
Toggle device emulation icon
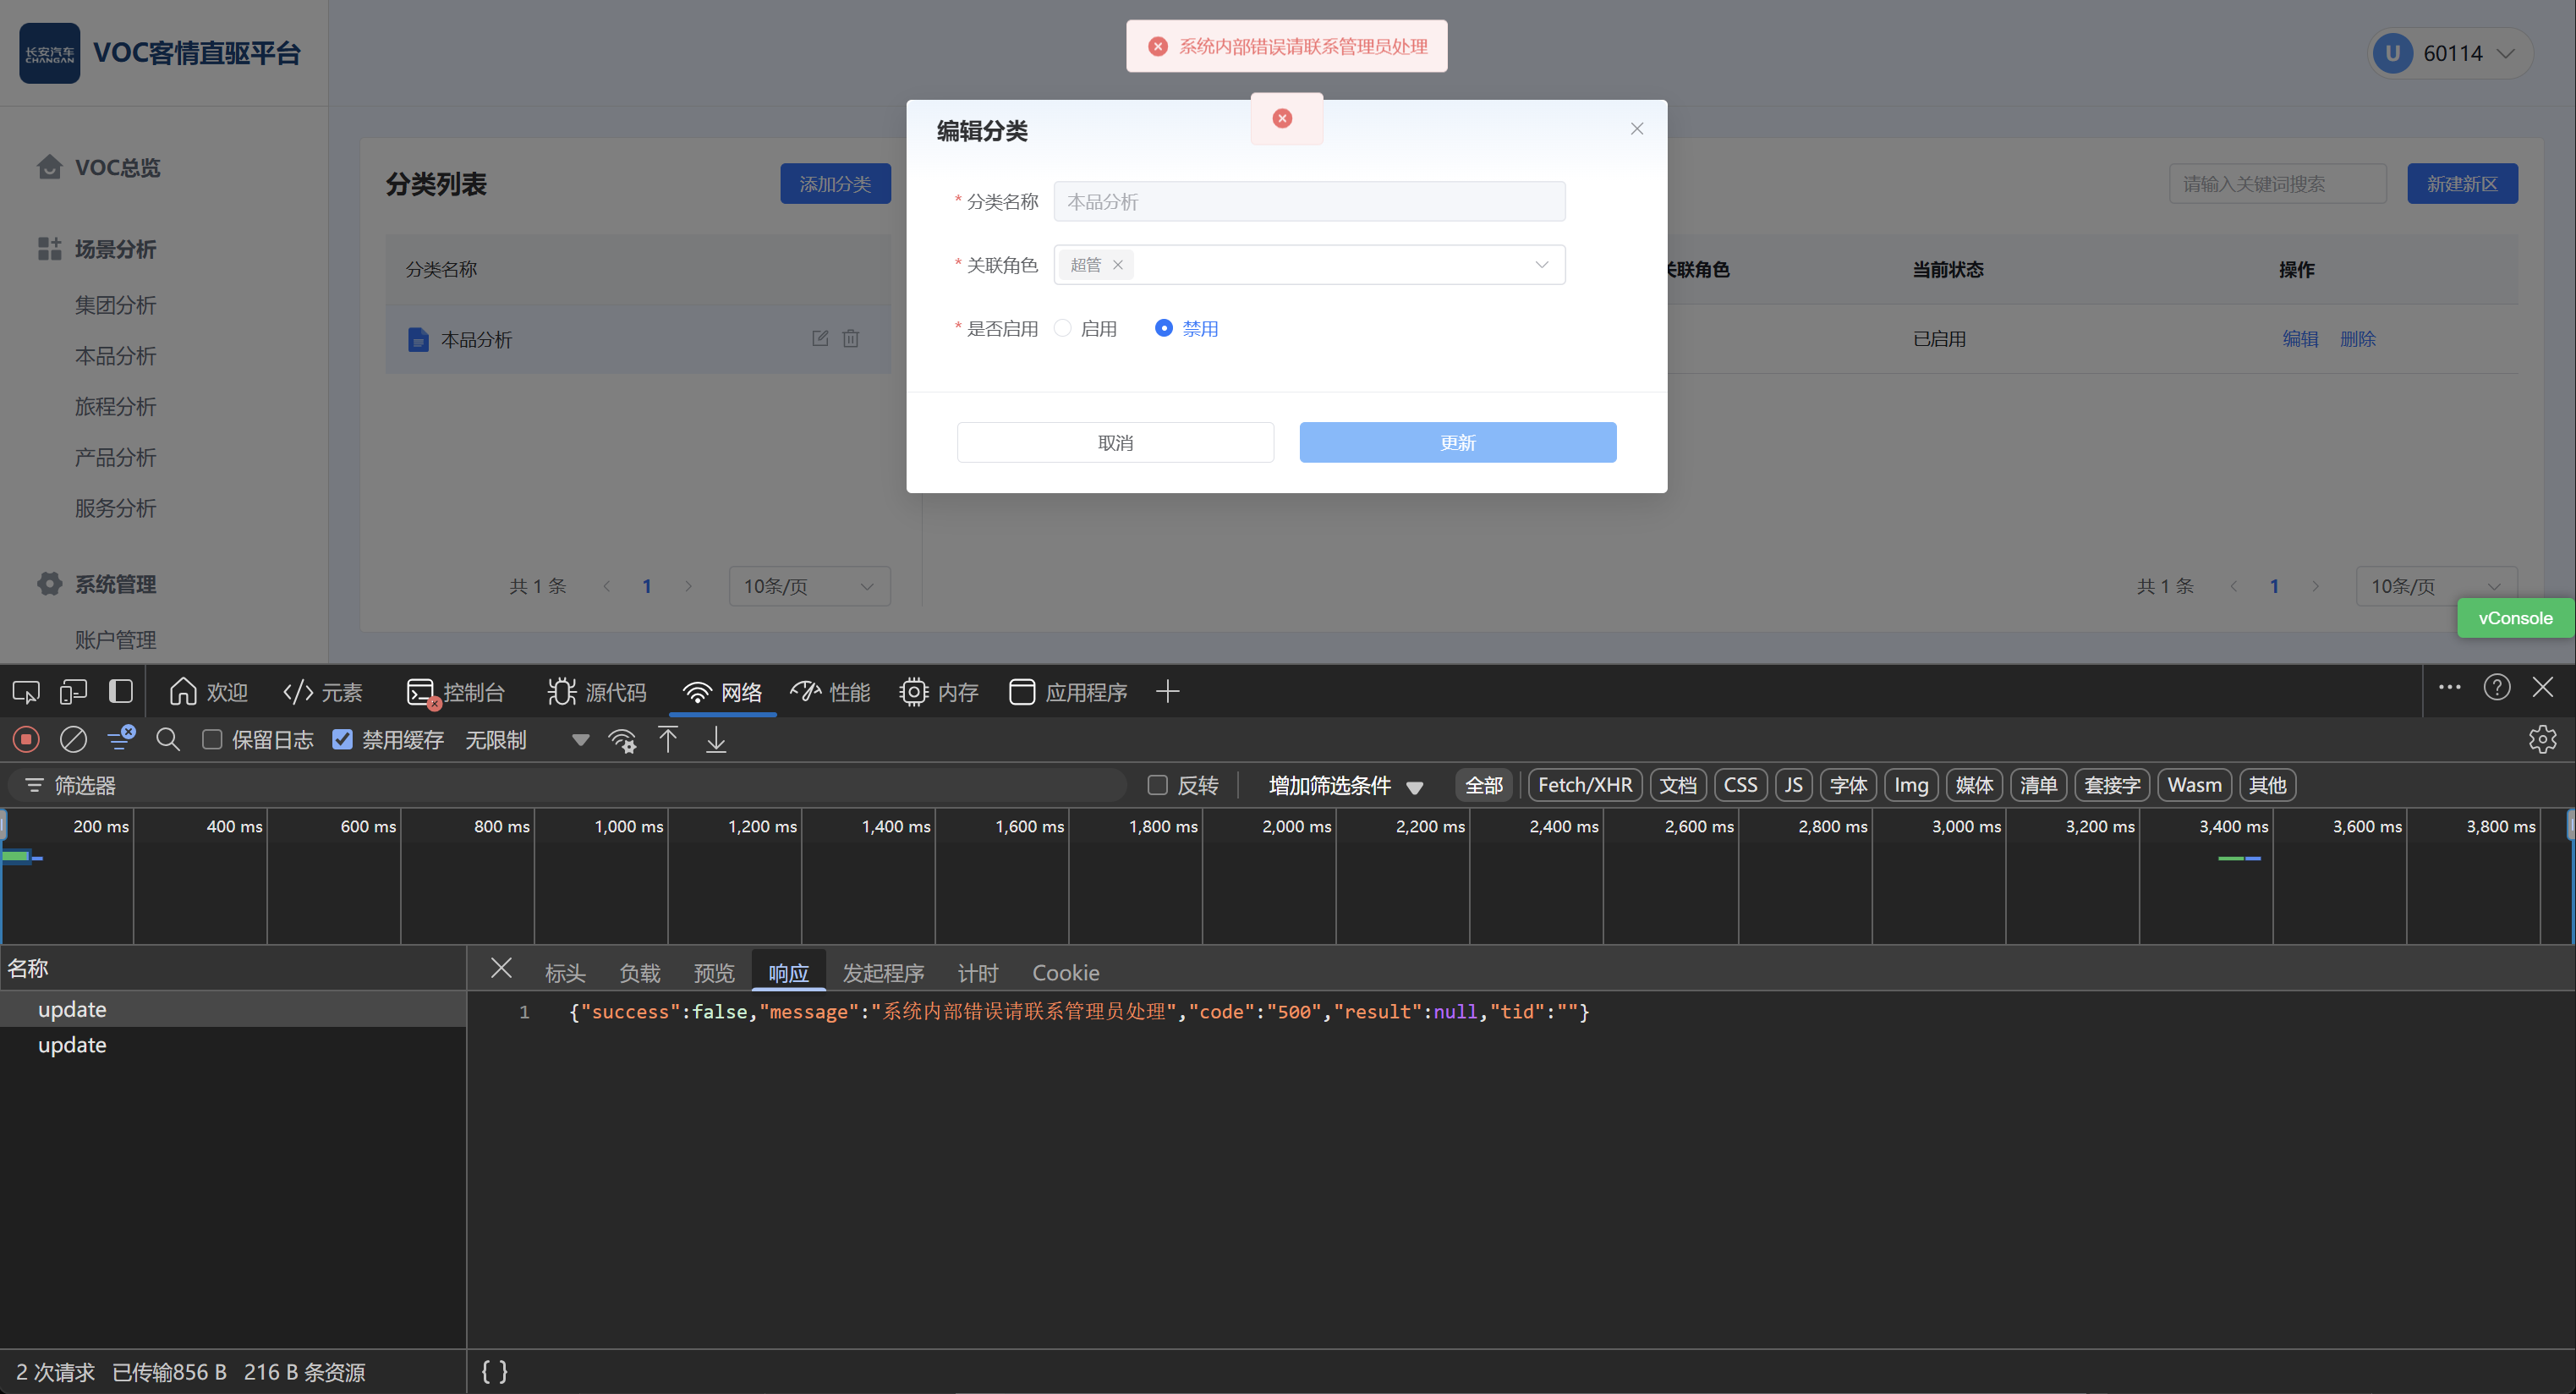(73, 692)
